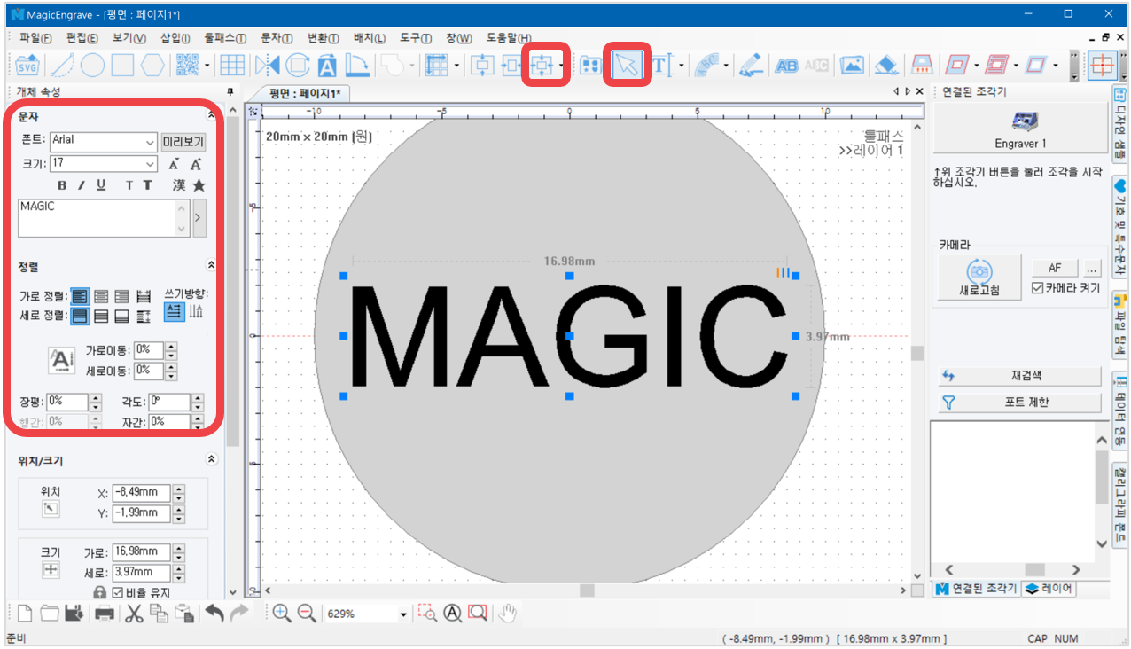The image size is (1131, 649).
Task: Open the curved path tool dropdown arrow
Action: coord(725,66)
